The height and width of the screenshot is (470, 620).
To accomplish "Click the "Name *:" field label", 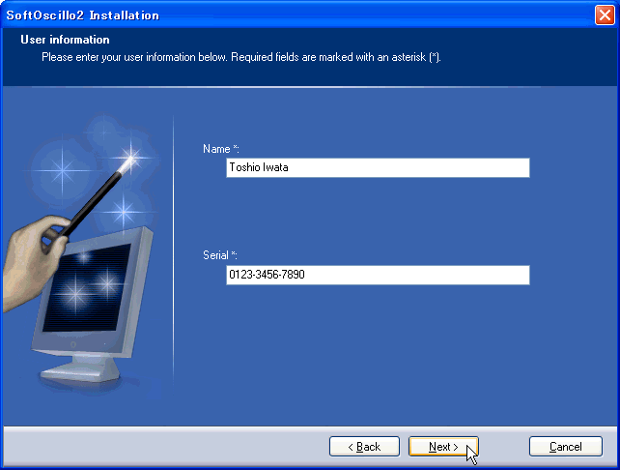I will (x=220, y=149).
